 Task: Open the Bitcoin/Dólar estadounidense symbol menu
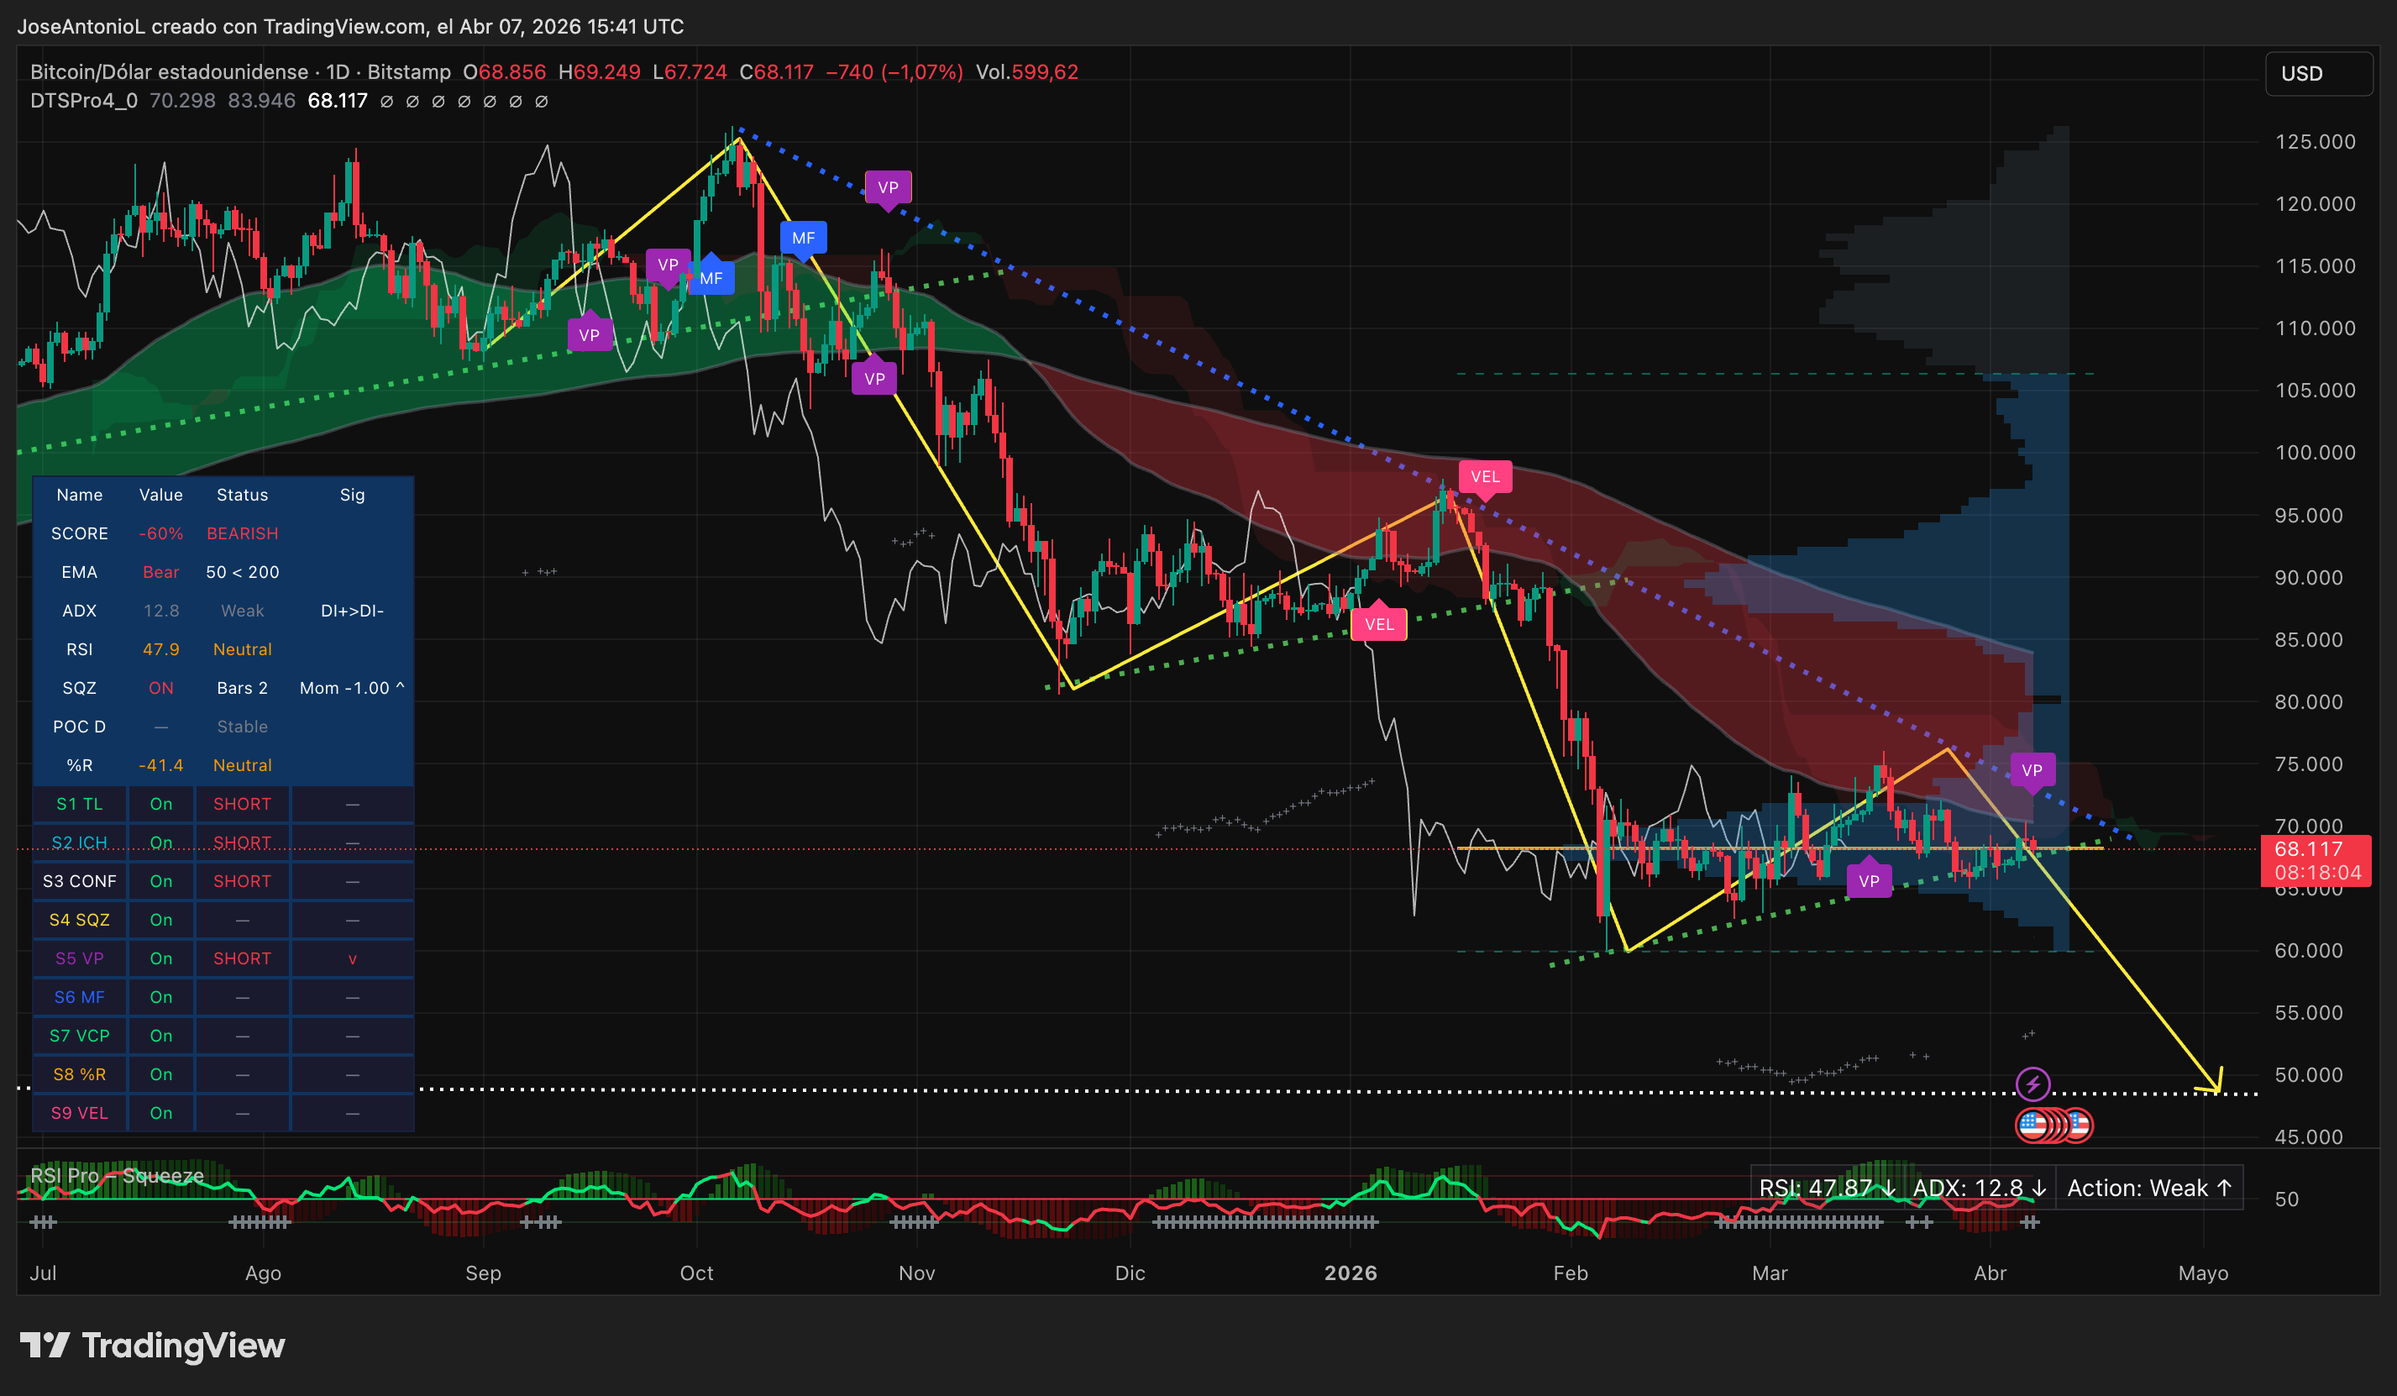coord(162,71)
